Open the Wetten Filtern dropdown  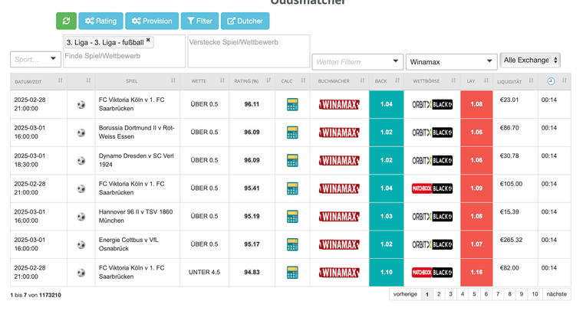pyautogui.click(x=357, y=62)
